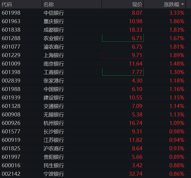The height and width of the screenshot is (178, 191).
Task: Select 上海银行 name
Action: pyautogui.click(x=54, y=55)
